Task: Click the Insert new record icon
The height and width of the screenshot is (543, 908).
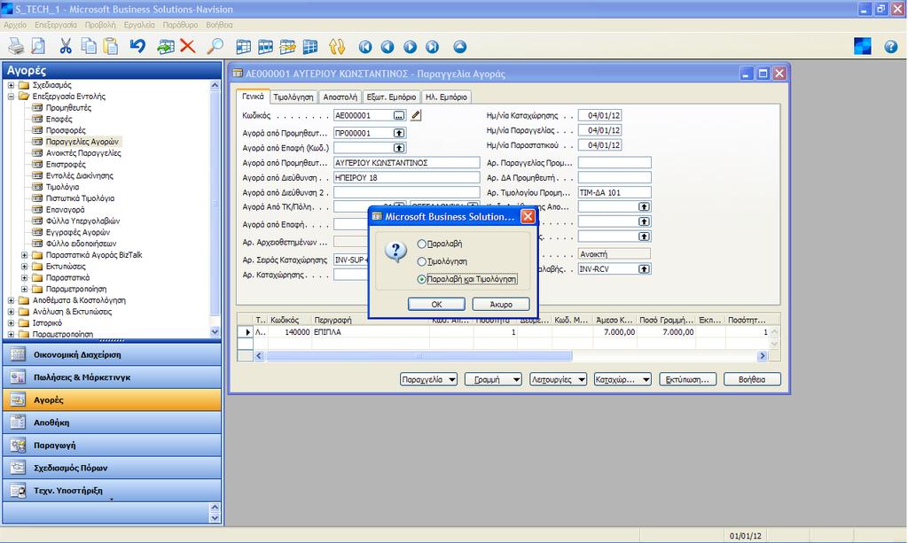Action: [166, 46]
